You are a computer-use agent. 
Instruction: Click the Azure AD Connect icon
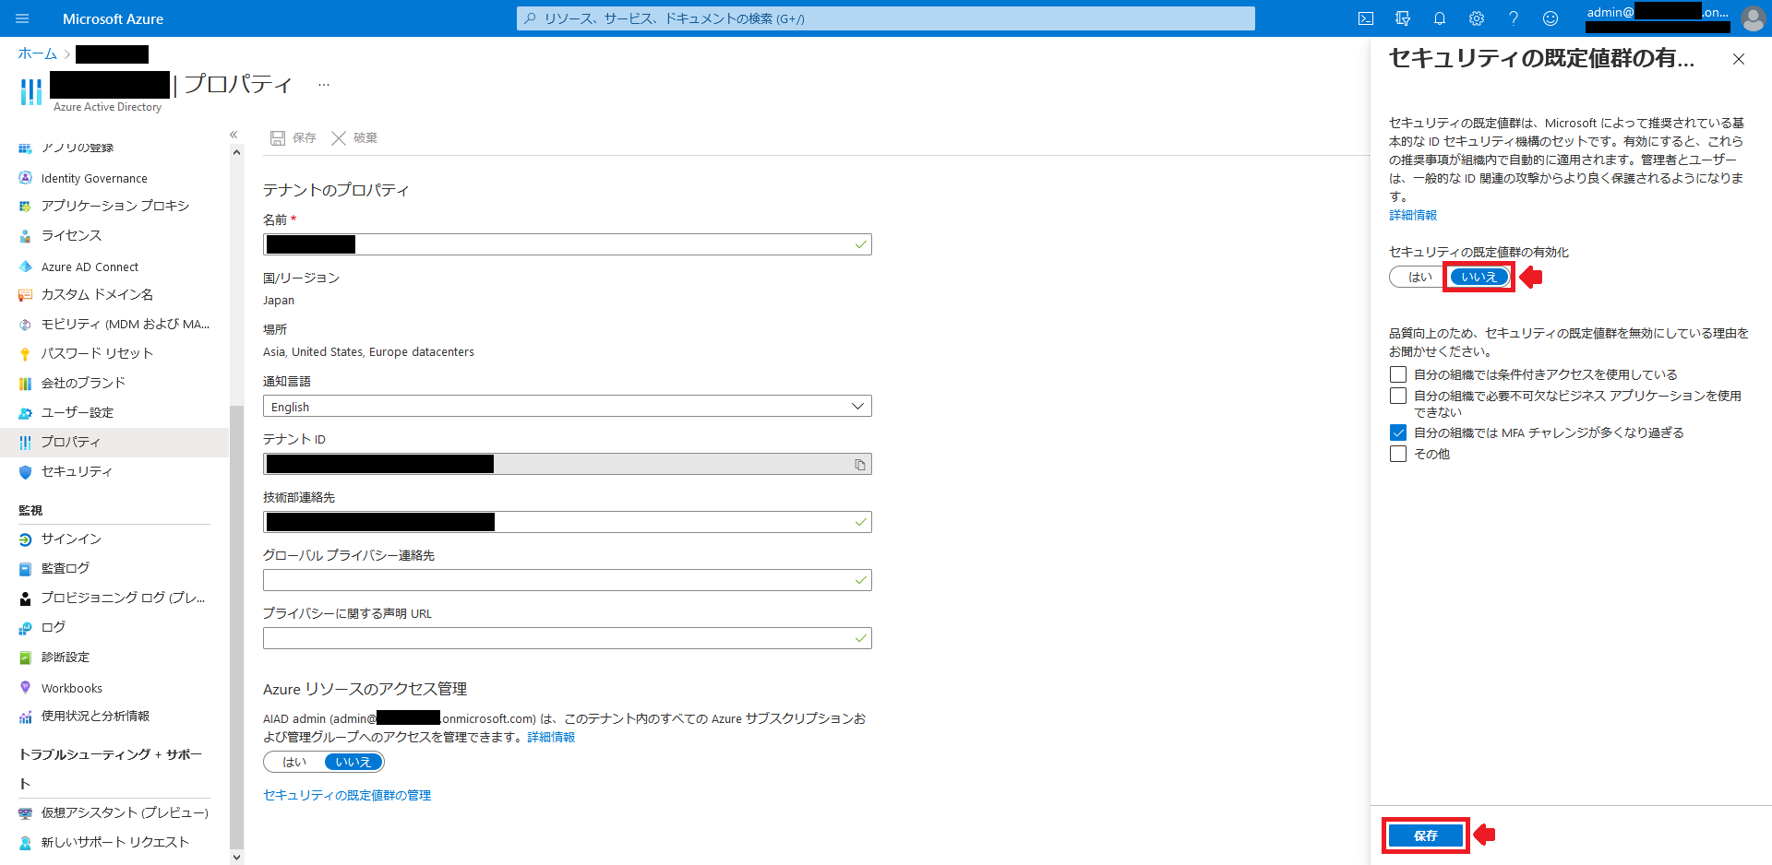[25, 267]
